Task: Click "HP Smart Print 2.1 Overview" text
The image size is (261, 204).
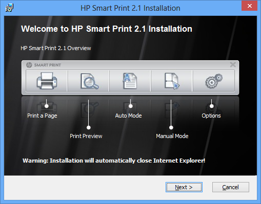Action: tap(56, 48)
